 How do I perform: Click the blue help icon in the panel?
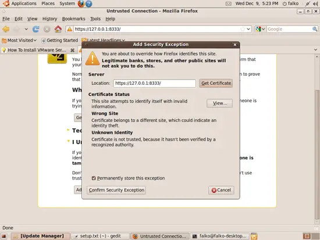click(88, 3)
